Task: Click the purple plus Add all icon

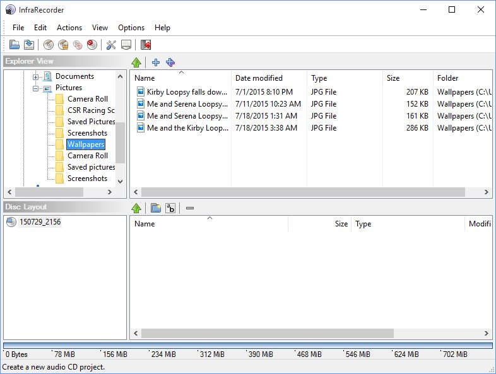Action: (x=170, y=62)
